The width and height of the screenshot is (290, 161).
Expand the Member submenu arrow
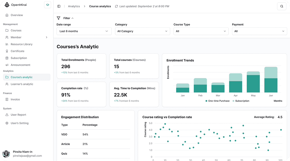click(47, 37)
